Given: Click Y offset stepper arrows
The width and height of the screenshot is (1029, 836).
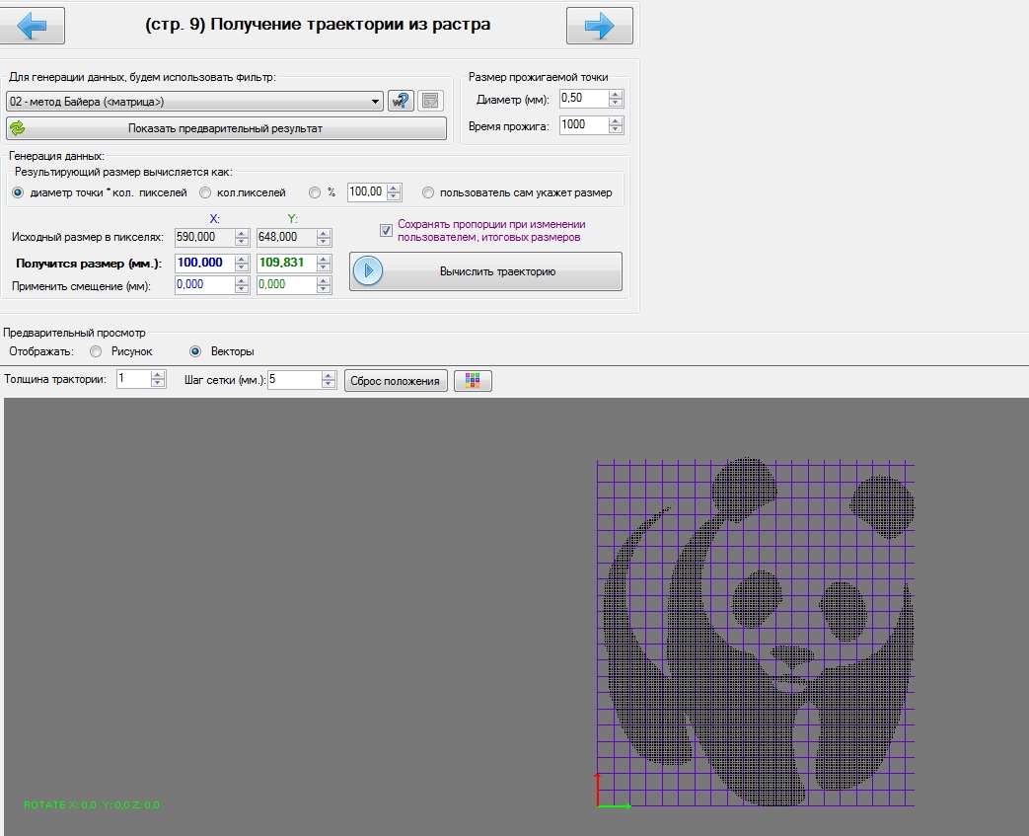Looking at the screenshot, I should point(324,284).
